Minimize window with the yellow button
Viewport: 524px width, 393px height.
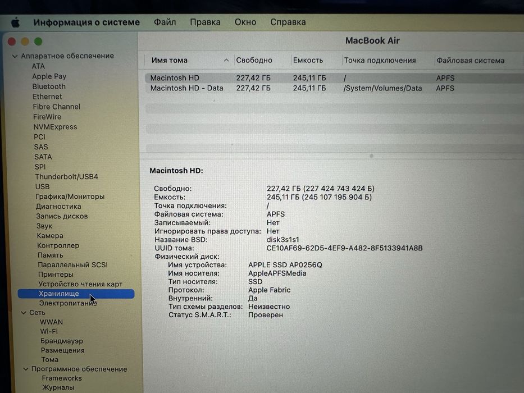25,42
